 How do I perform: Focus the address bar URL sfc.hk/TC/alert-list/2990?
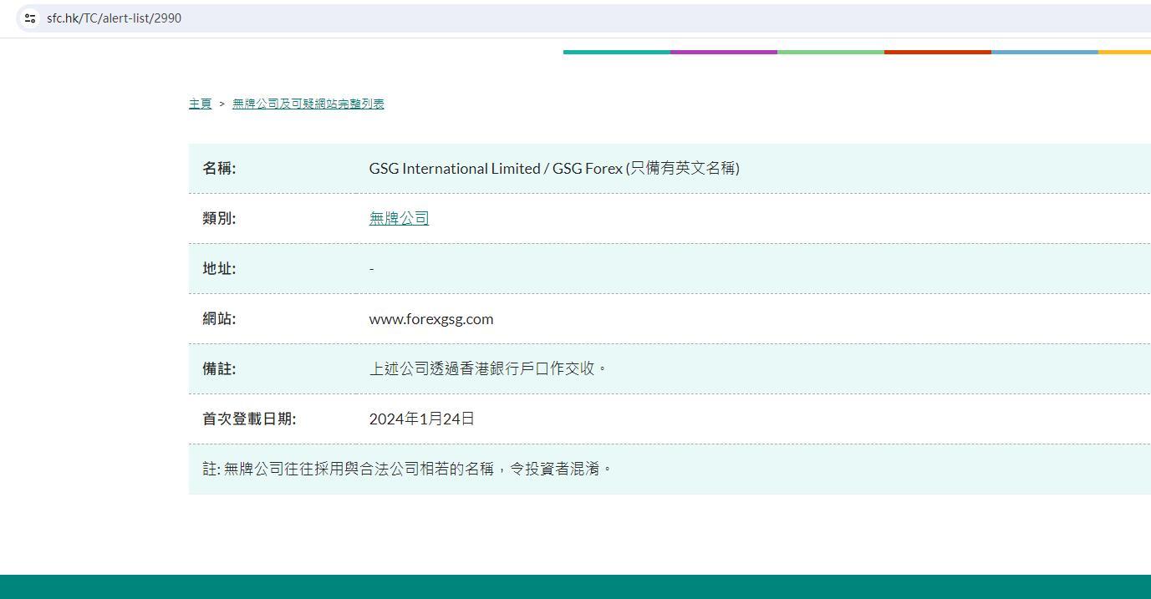pyautogui.click(x=114, y=18)
